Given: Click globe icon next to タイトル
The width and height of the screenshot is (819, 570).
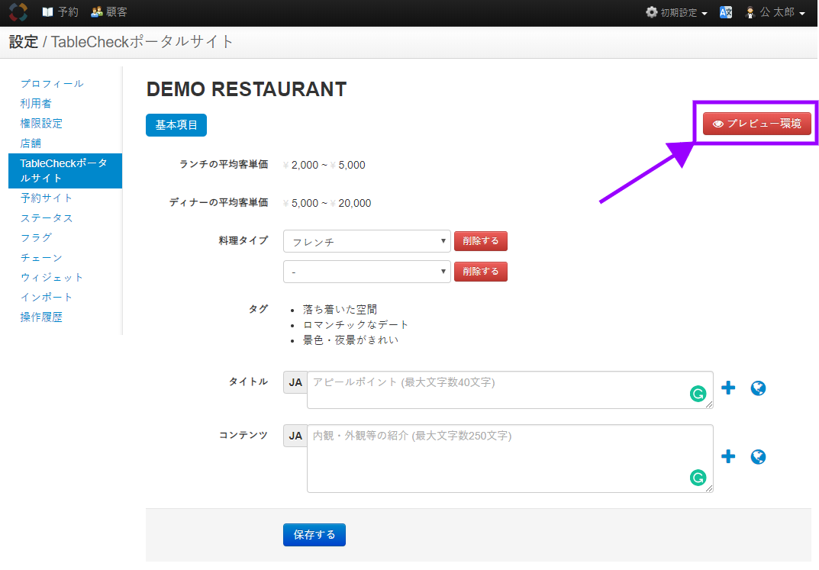Looking at the screenshot, I should pyautogui.click(x=758, y=388).
